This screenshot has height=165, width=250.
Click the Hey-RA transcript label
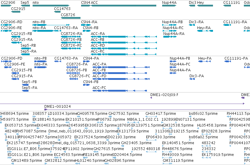pyautogui.click(x=204, y=28)
